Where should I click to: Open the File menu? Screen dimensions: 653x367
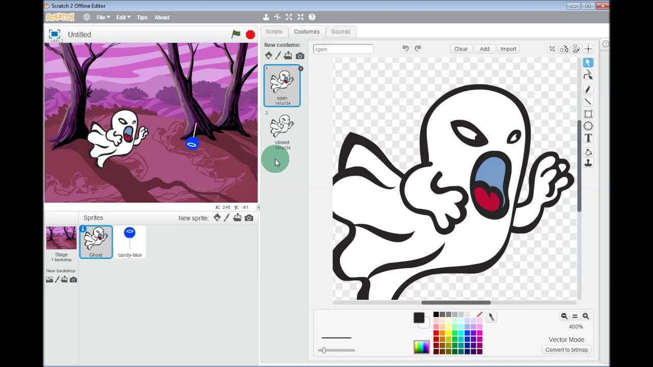103,17
